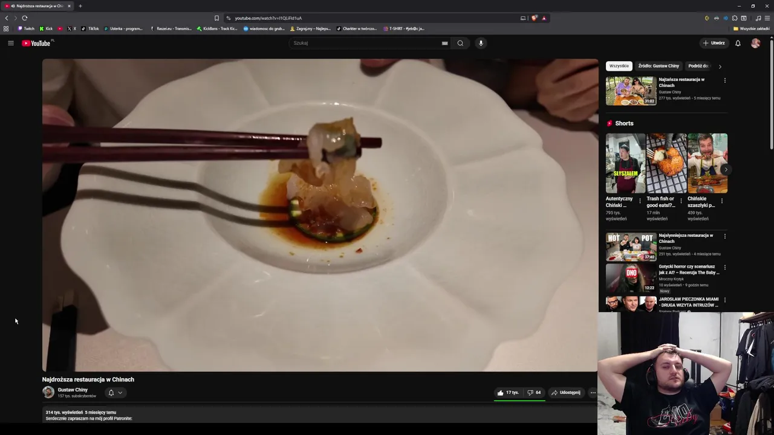Toggle subscription notification bell
Image resolution: width=774 pixels, height=435 pixels.
pyautogui.click(x=111, y=393)
